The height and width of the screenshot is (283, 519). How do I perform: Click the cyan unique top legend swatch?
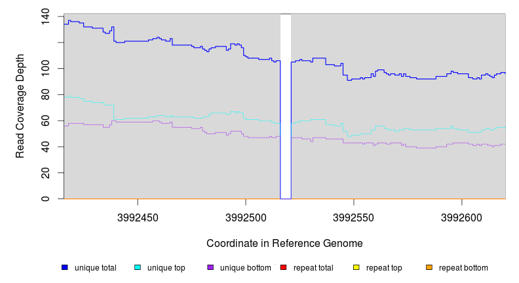tap(138, 268)
